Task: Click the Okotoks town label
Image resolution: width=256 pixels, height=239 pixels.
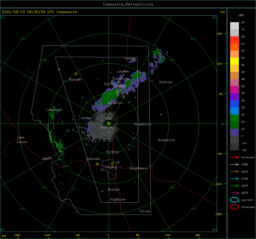Action: [x=114, y=190]
